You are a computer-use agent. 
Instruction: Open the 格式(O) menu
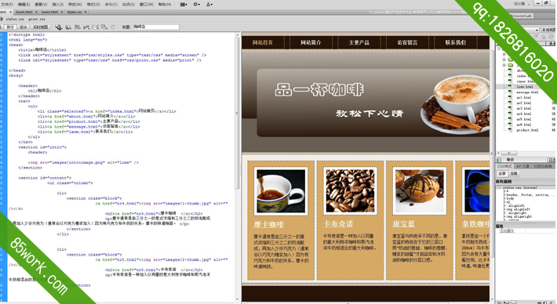(x=93, y=4)
